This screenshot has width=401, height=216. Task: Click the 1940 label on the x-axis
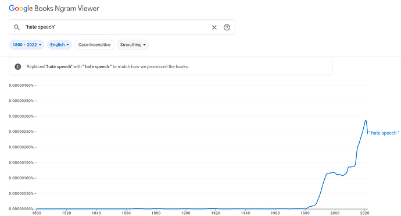[245, 213]
